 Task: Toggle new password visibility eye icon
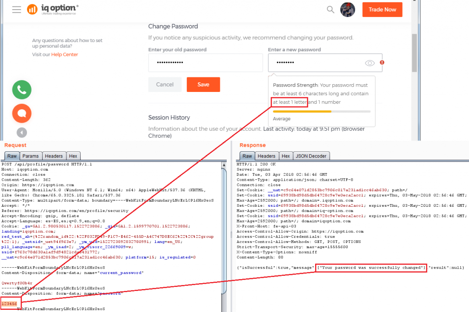pyautogui.click(x=370, y=63)
